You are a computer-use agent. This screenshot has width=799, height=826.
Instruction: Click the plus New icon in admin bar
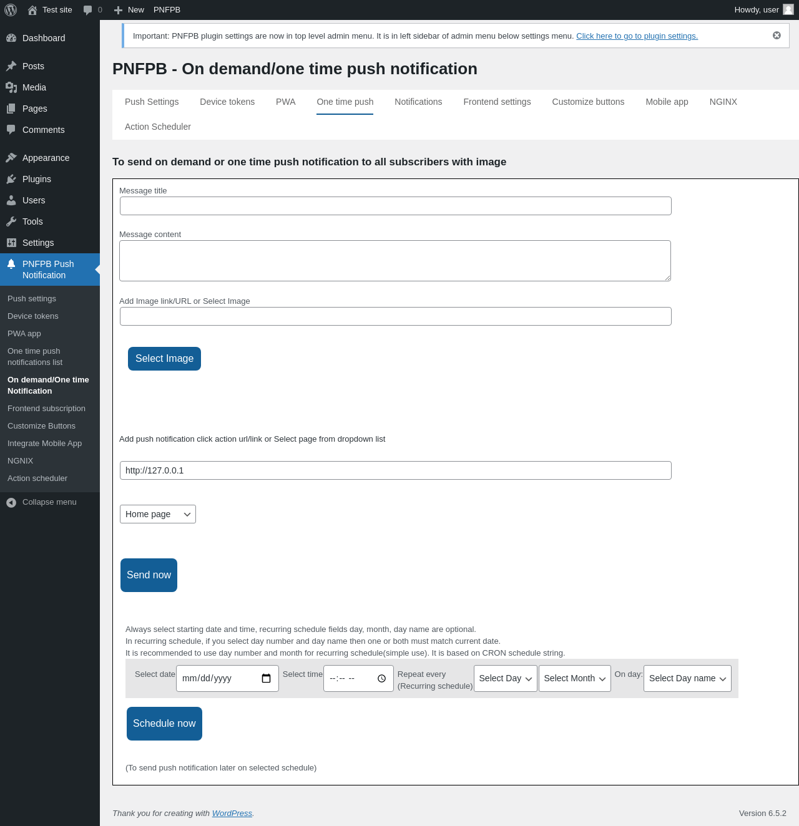118,10
